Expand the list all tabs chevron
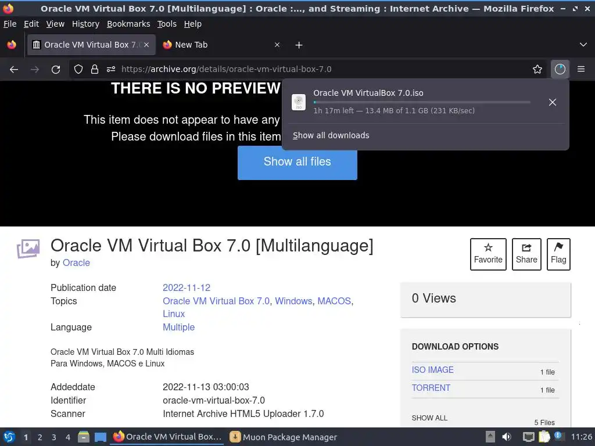This screenshot has height=446, width=595. pos(583,45)
